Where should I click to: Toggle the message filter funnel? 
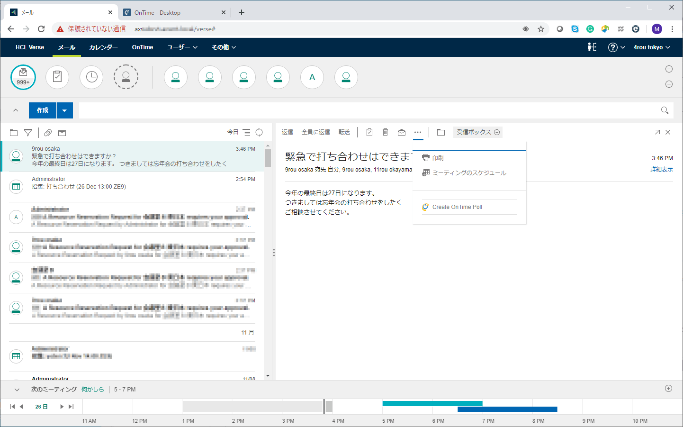click(28, 133)
